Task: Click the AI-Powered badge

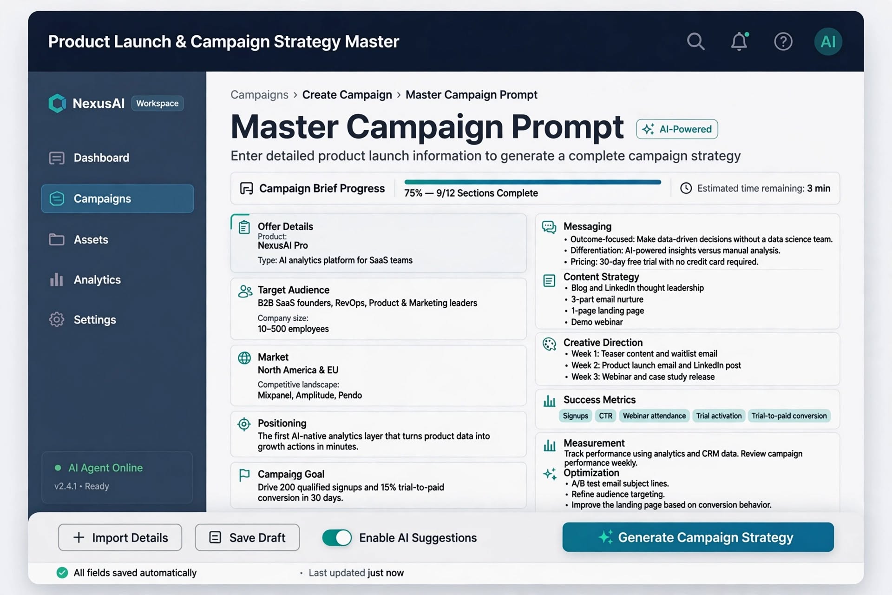Action: click(677, 129)
